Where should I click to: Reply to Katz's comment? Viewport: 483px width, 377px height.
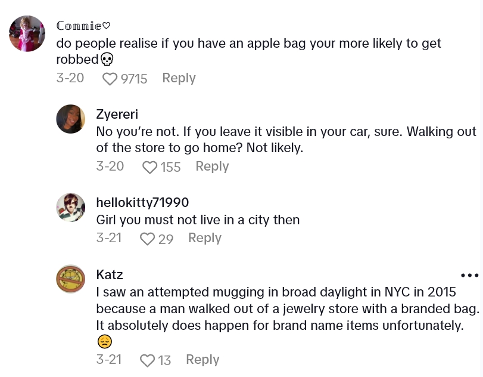[202, 360]
